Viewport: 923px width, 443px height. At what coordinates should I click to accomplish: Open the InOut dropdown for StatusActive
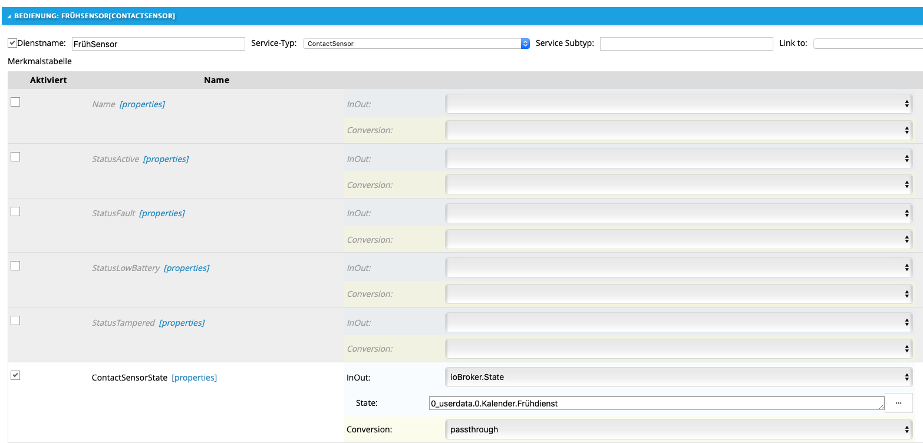click(678, 158)
